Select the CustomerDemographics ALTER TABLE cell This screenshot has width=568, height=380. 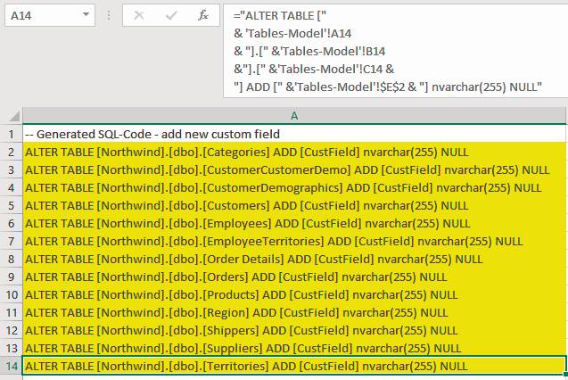coord(294,187)
